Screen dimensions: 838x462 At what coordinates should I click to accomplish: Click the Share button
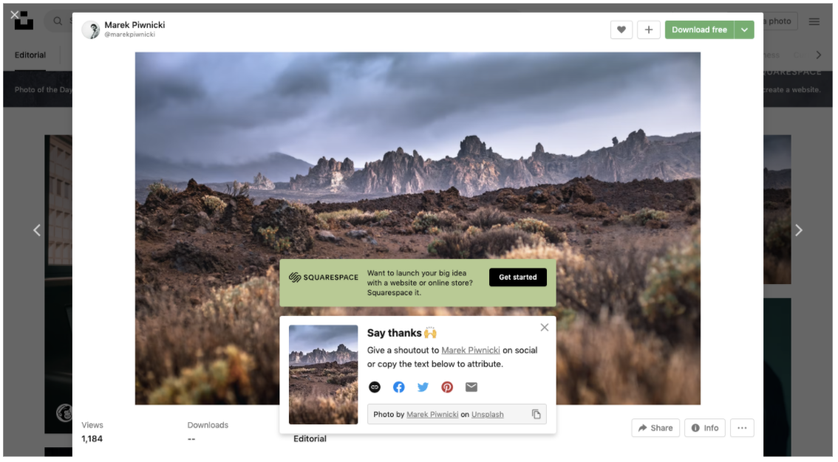655,428
